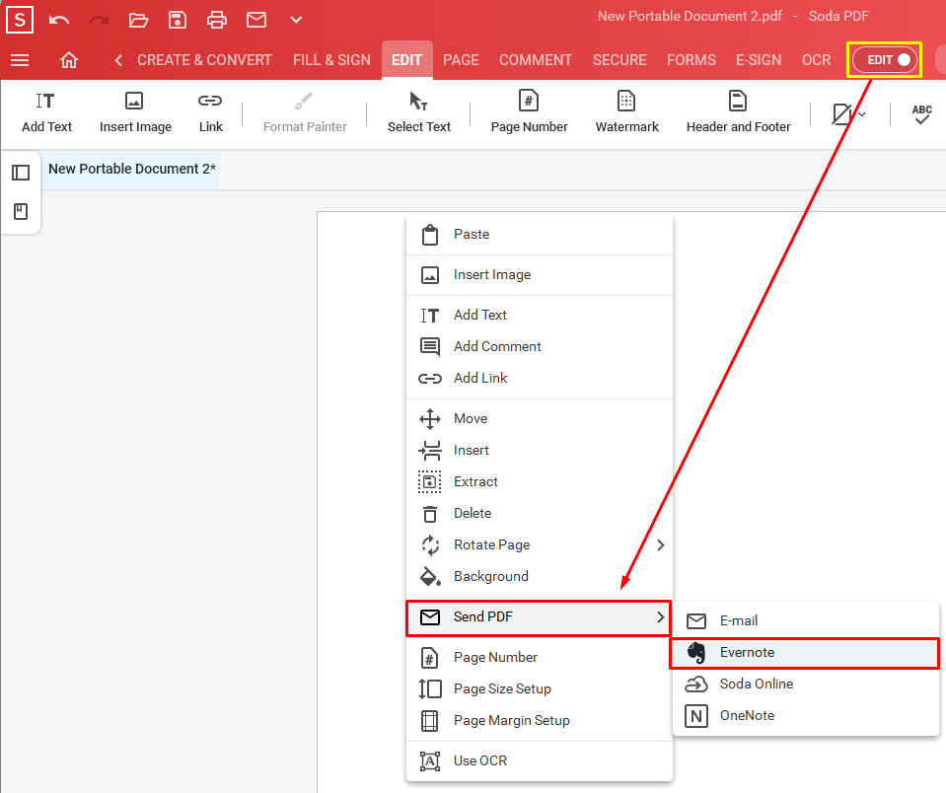
Task: Activate the Select Text tool
Action: coord(418,112)
